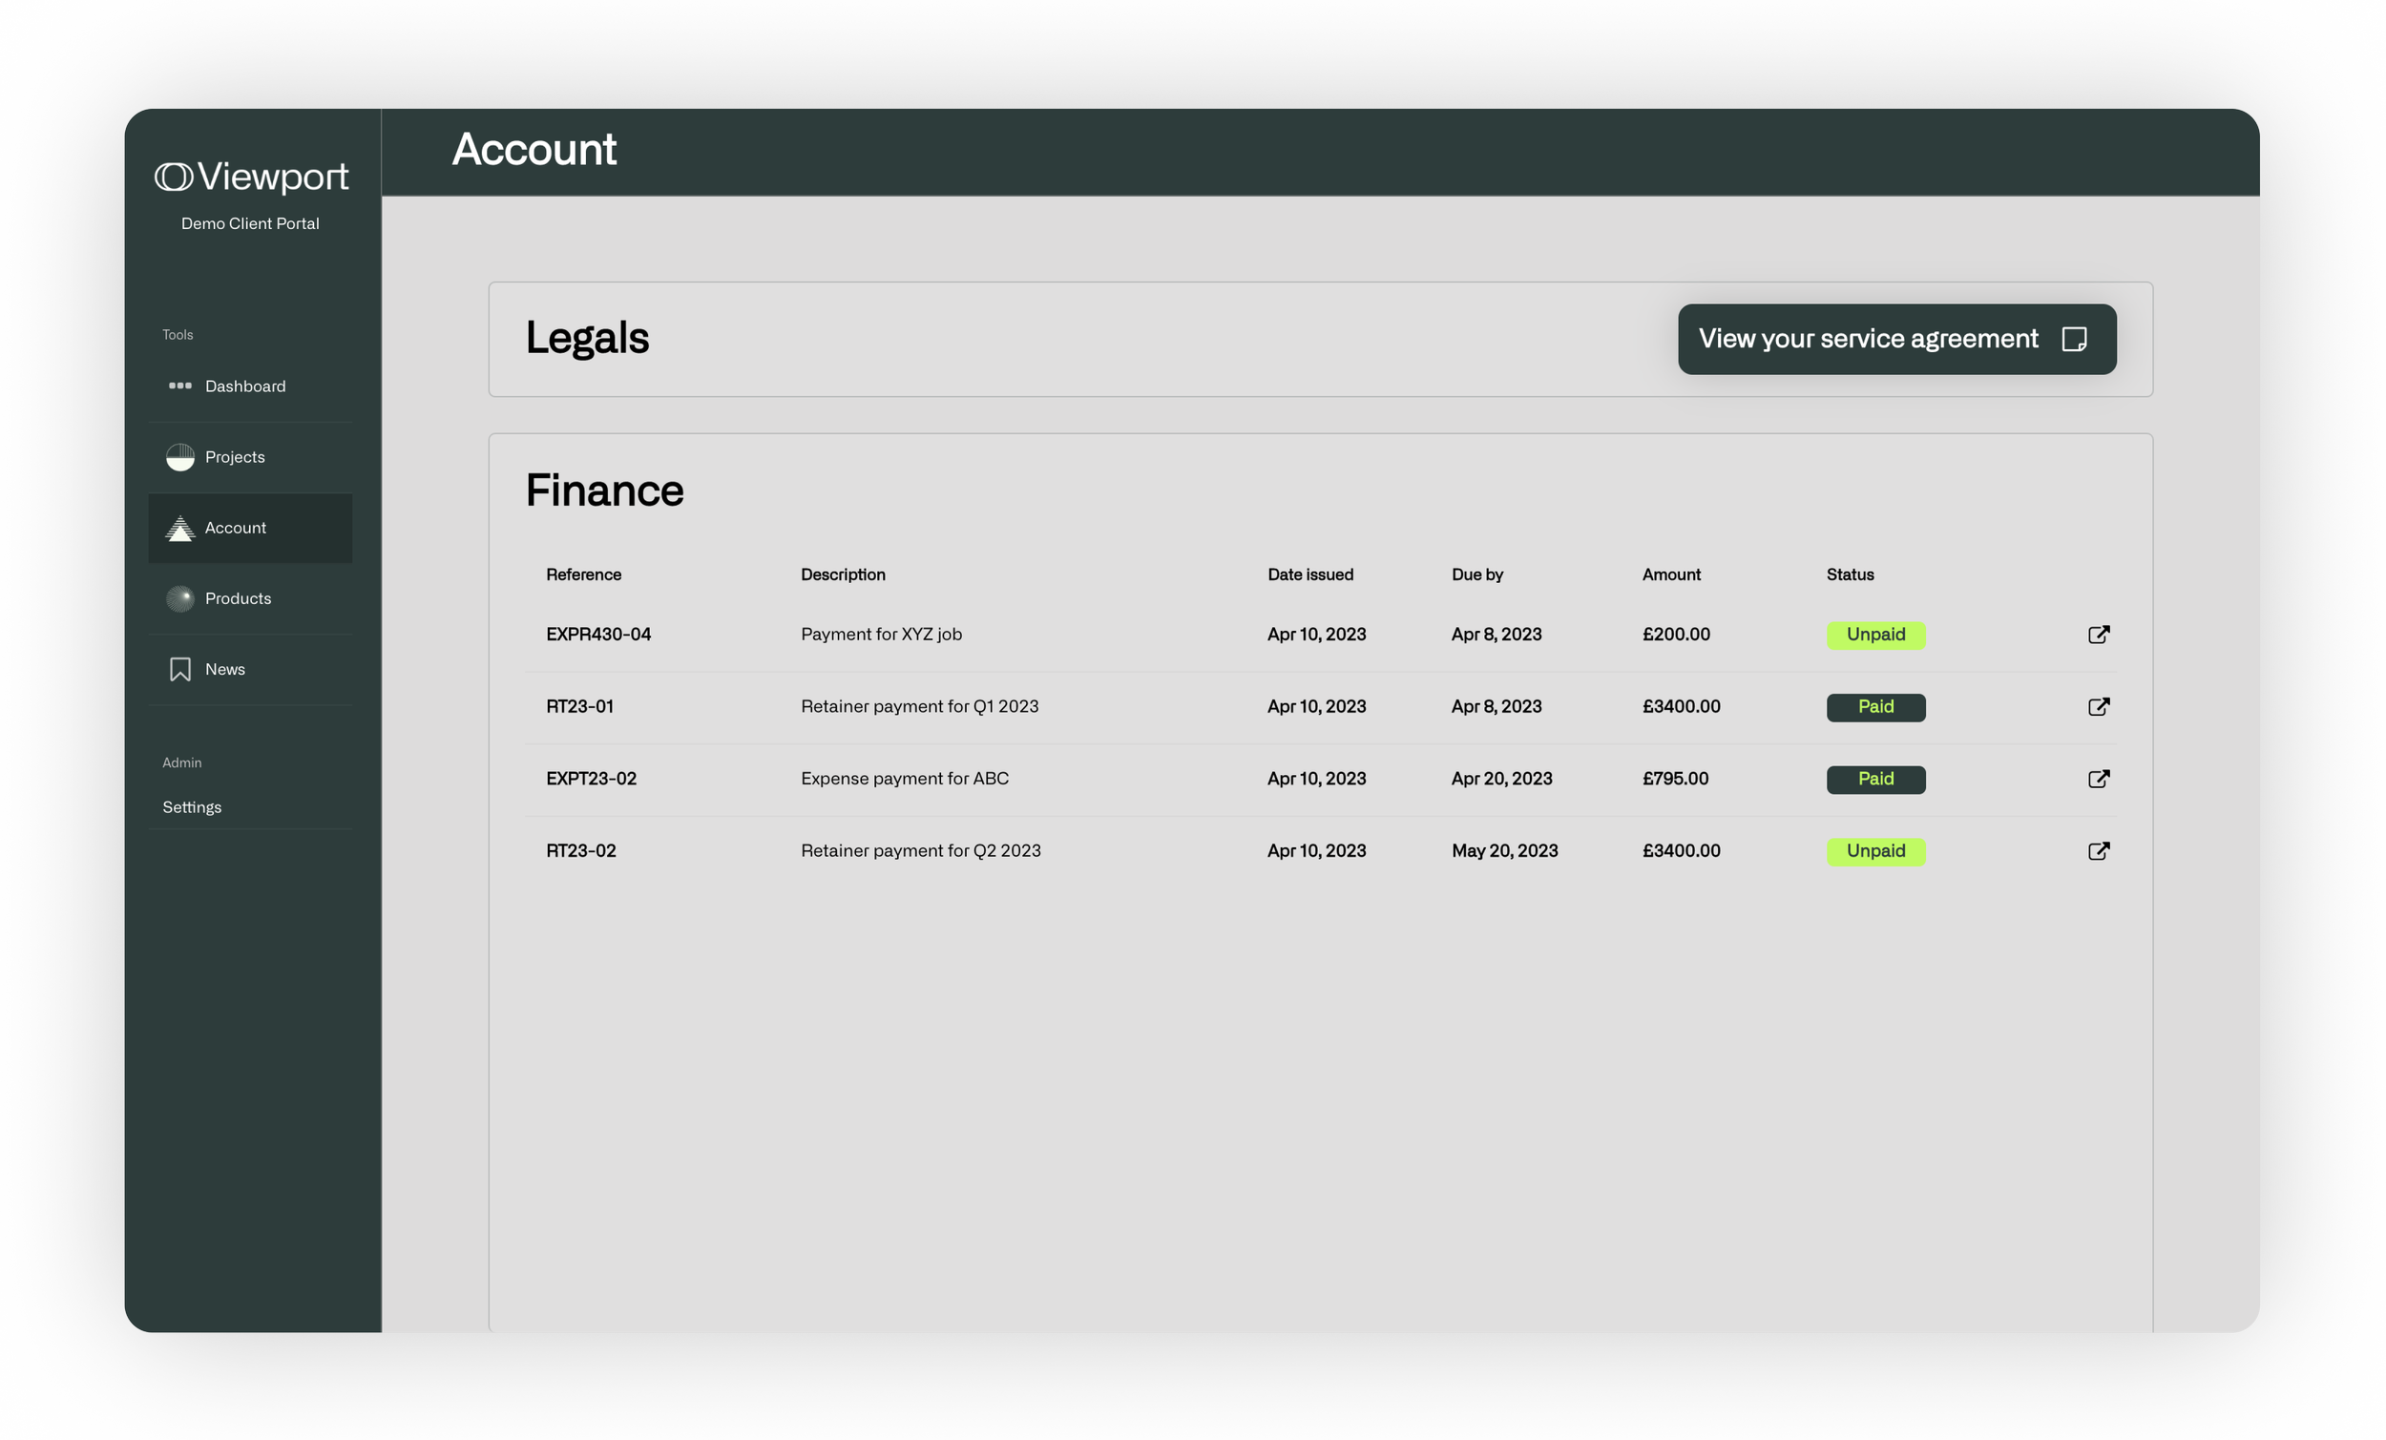Click the Account page title header
Screen dimensions: 2386x1440
pyautogui.click(x=534, y=149)
